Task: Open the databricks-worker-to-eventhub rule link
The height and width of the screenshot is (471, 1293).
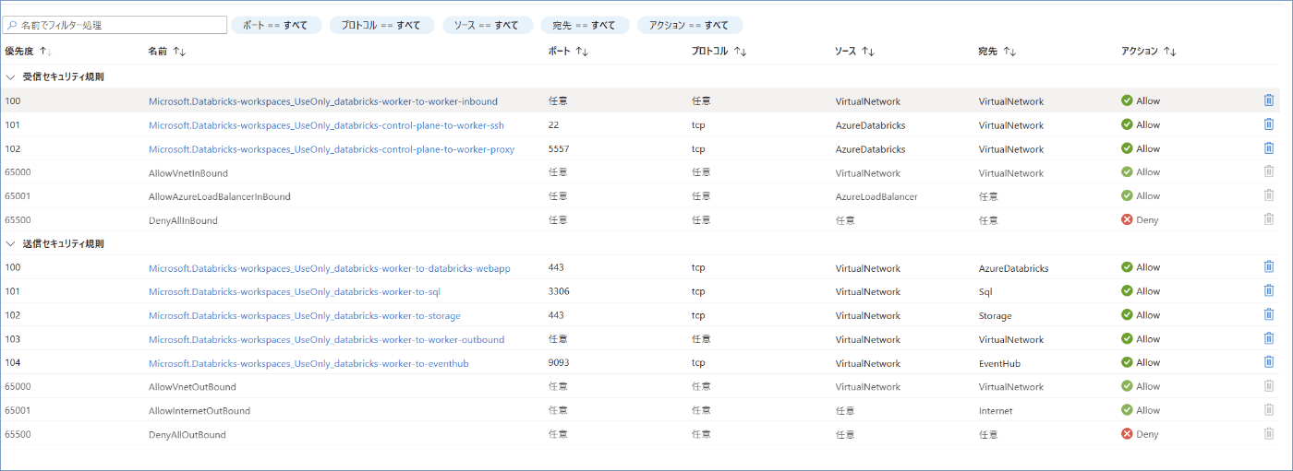Action: (308, 363)
